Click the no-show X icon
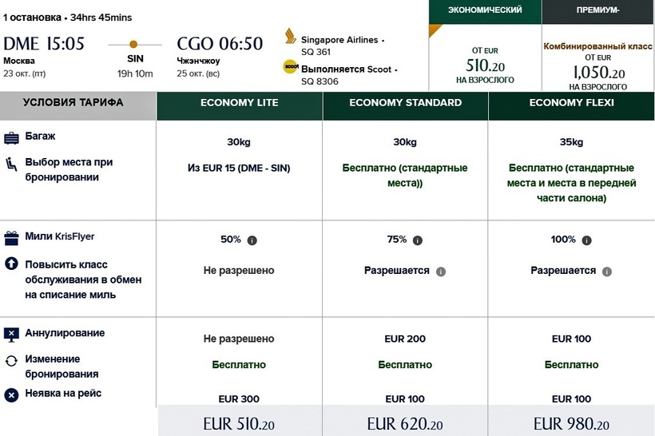 pyautogui.click(x=11, y=394)
